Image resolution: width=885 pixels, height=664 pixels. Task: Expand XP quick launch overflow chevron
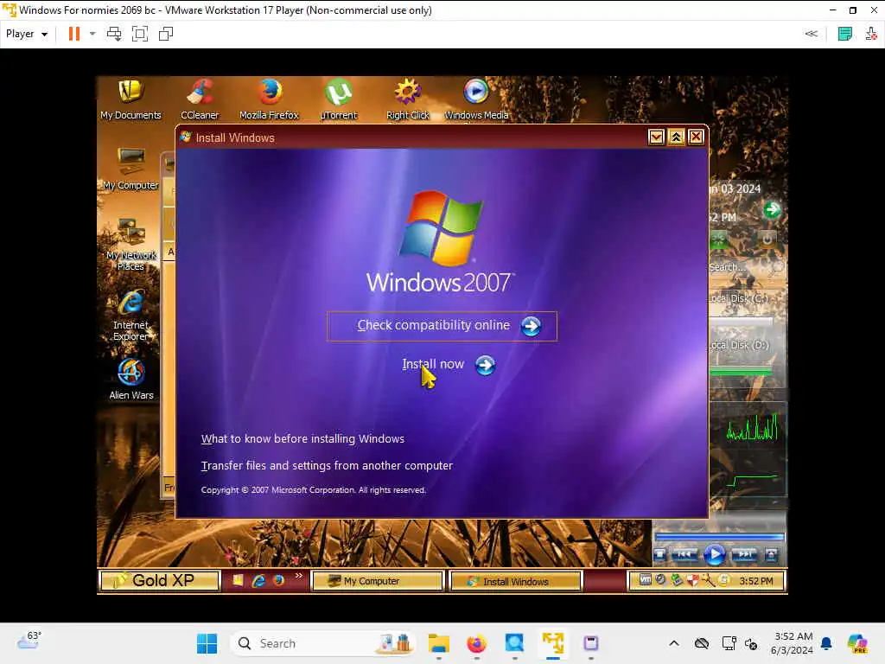pyautogui.click(x=298, y=575)
